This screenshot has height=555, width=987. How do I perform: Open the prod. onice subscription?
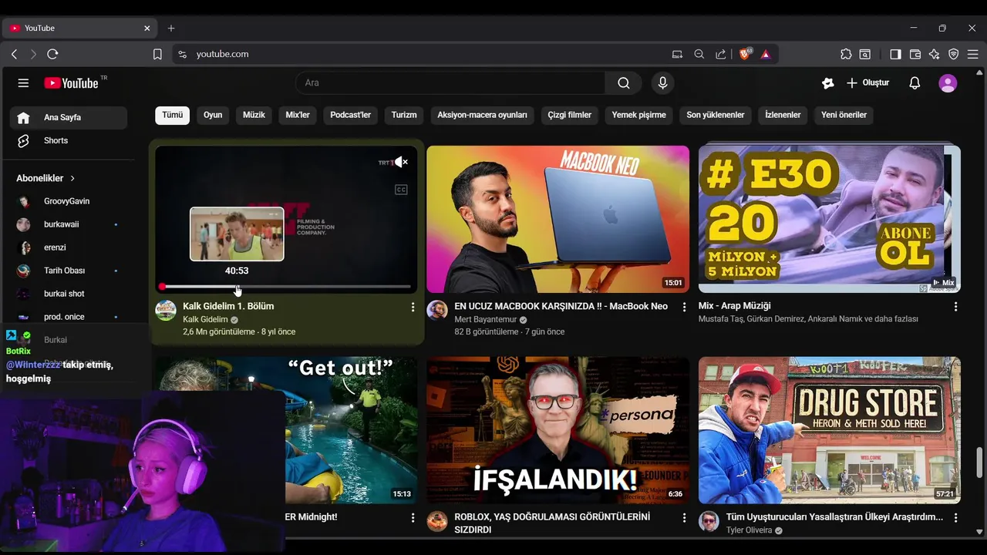tap(69, 317)
